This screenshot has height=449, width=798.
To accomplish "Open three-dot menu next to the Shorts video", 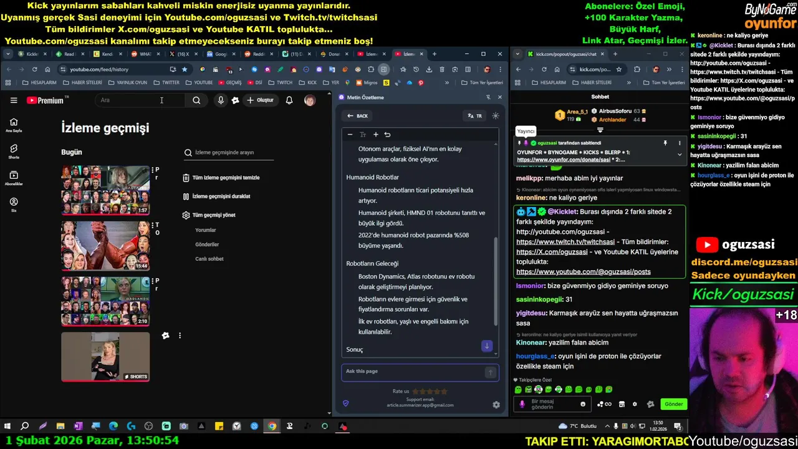I will click(180, 336).
